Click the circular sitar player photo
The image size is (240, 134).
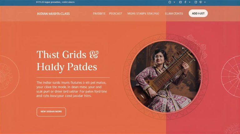click(x=166, y=77)
